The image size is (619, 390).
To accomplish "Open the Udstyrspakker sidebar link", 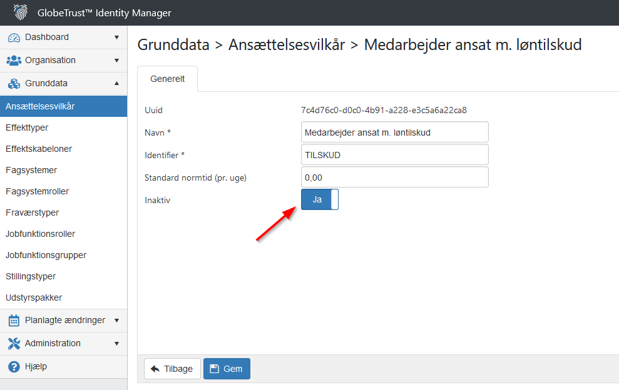I will click(34, 297).
